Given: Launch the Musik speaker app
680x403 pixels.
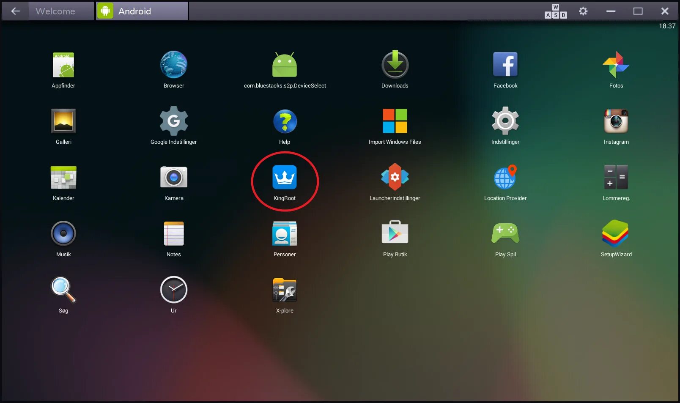Looking at the screenshot, I should pyautogui.click(x=63, y=233).
